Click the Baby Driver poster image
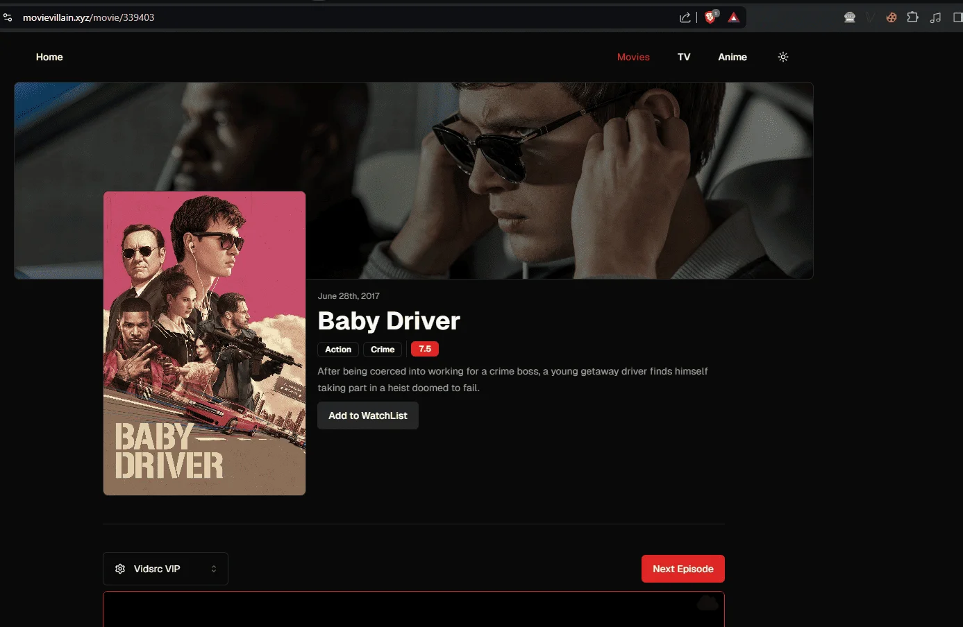The width and height of the screenshot is (963, 627). [x=204, y=343]
